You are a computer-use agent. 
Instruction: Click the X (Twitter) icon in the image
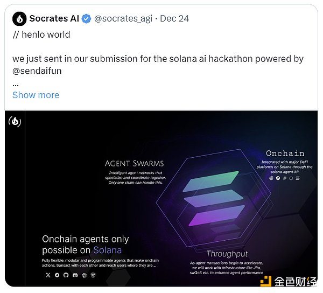tap(48, 275)
